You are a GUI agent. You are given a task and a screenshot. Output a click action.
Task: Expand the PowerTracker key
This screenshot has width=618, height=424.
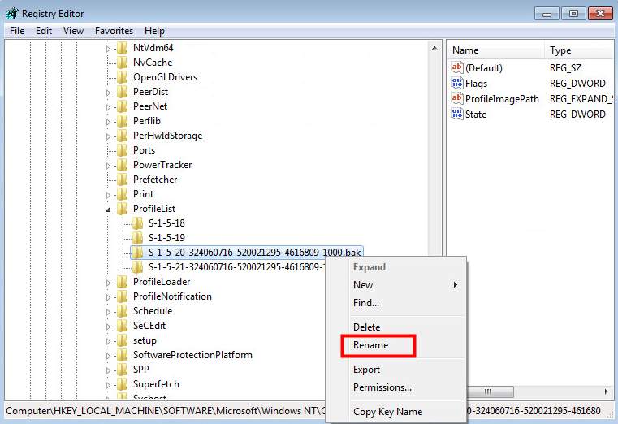click(x=108, y=166)
